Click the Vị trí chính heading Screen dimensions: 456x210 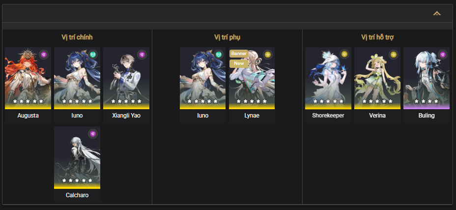click(77, 37)
